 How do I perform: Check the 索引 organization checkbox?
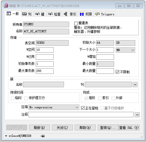click(100, 98)
